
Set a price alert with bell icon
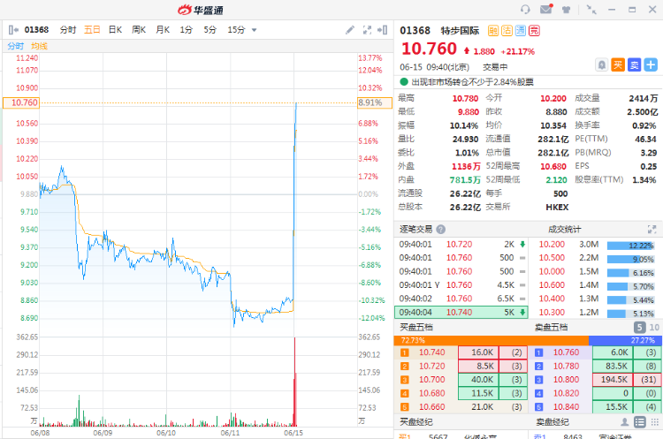(601, 64)
